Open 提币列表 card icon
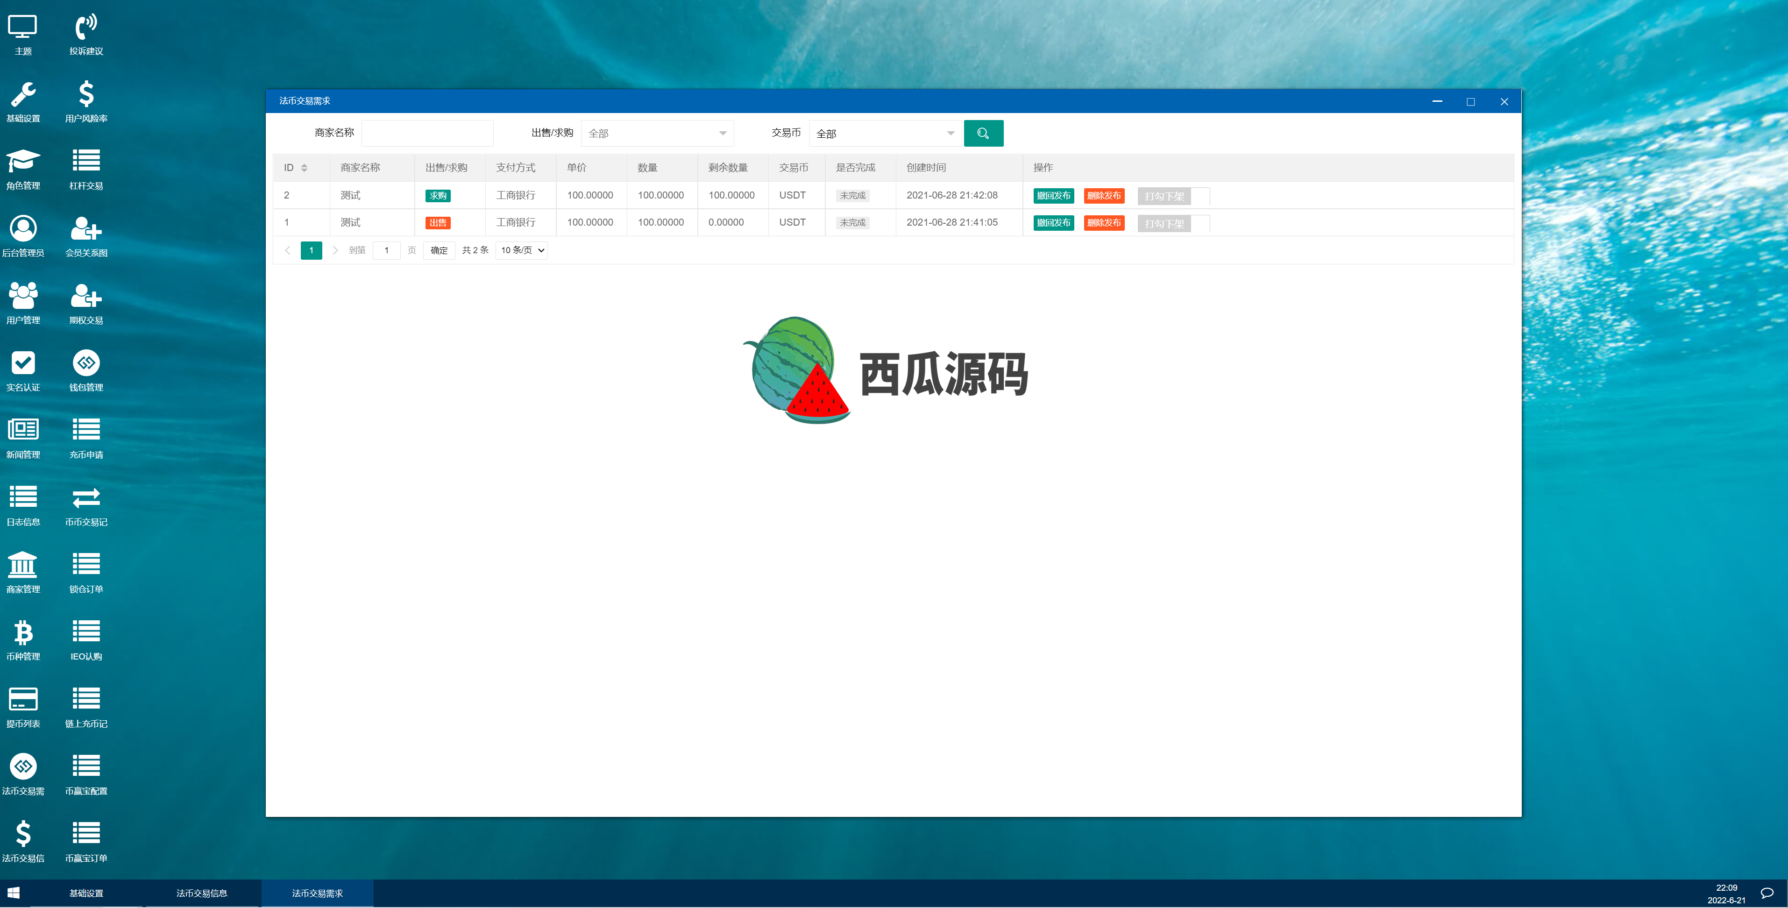This screenshot has height=908, width=1788. pyautogui.click(x=23, y=708)
